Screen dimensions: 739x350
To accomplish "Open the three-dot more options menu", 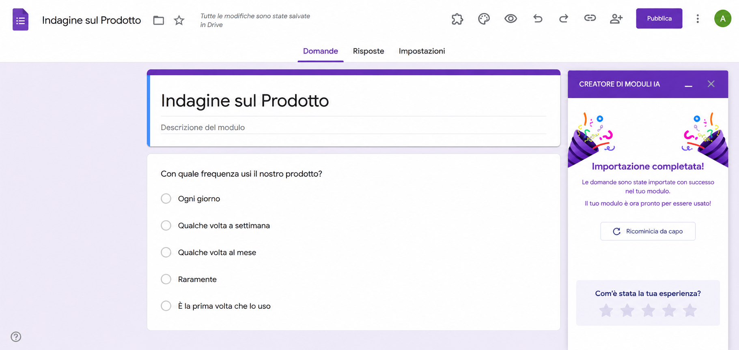I will [698, 19].
